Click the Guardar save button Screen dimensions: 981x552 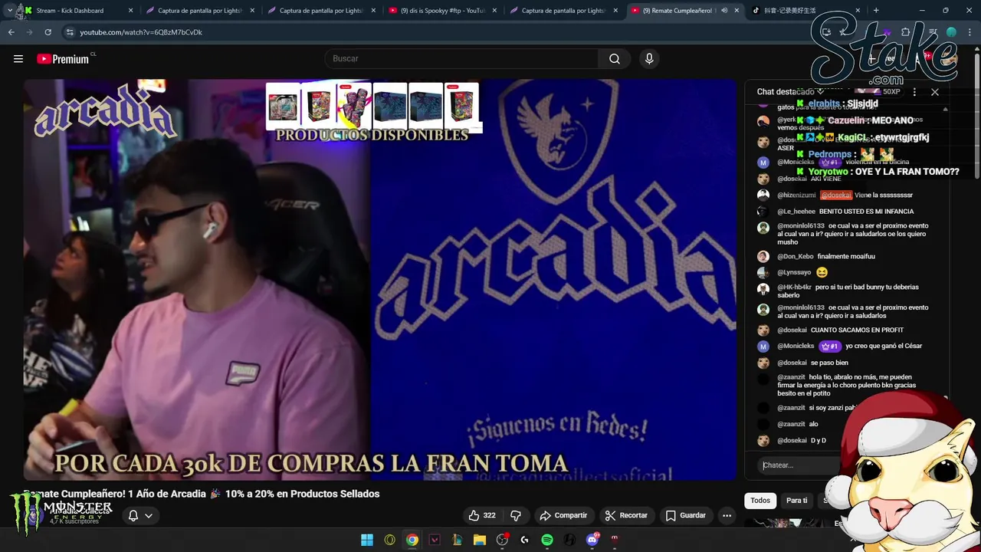click(x=686, y=515)
